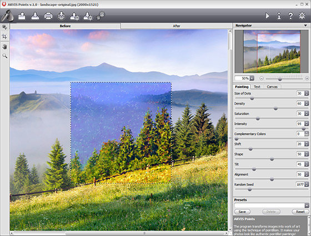This screenshot has width=311, height=236.
Task: Click the Density value field 60
Action: point(300,104)
